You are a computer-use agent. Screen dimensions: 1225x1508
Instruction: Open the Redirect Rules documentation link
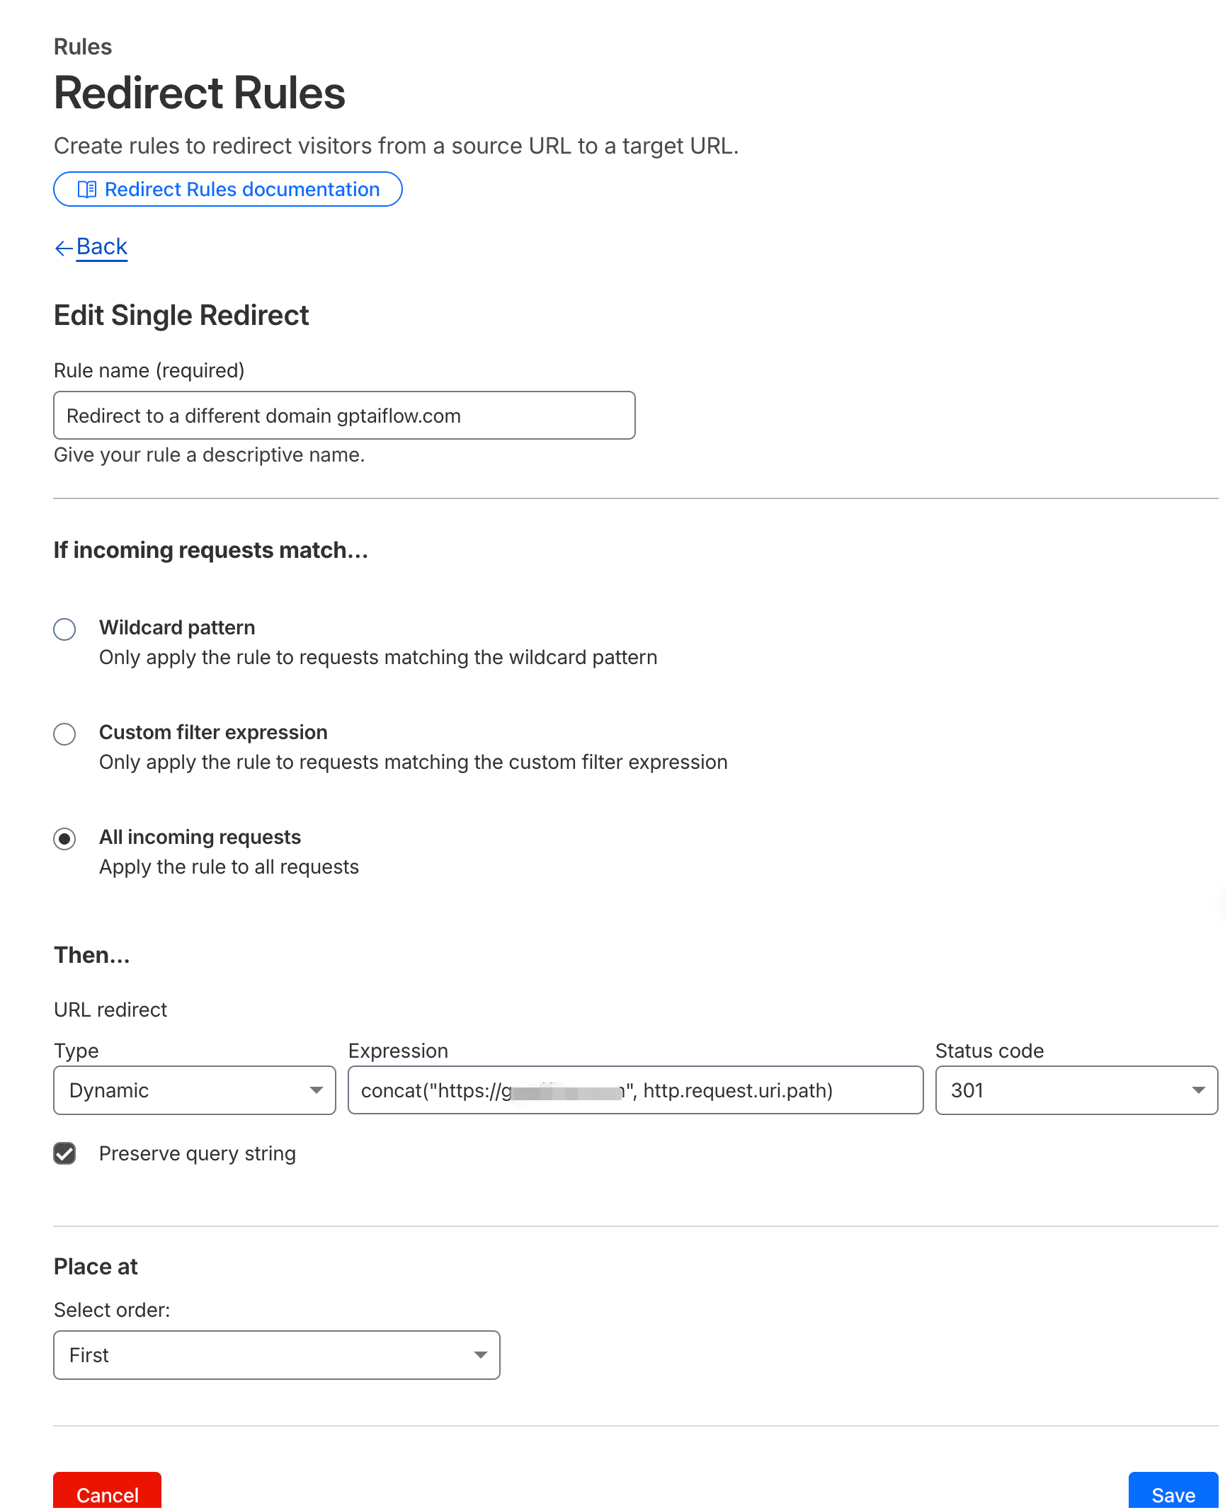(241, 190)
